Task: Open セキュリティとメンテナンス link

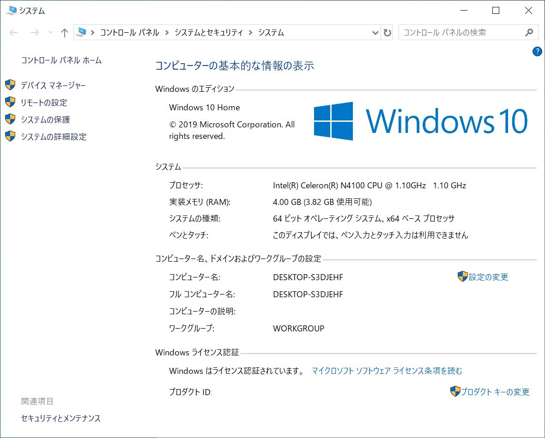Action: click(61, 418)
